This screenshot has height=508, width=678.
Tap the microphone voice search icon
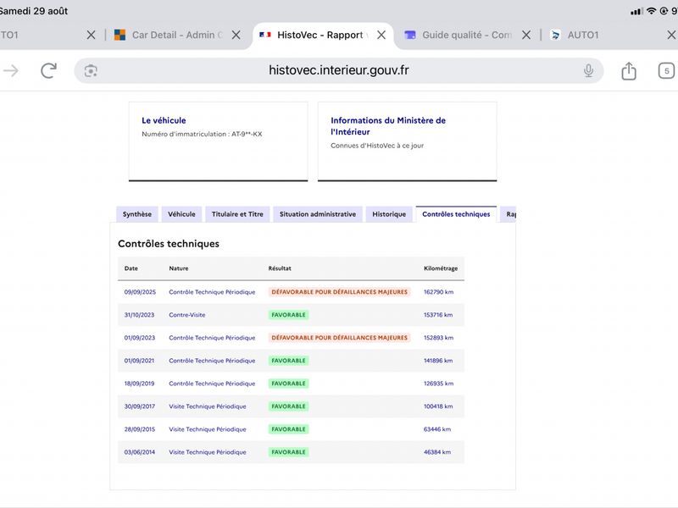point(588,70)
